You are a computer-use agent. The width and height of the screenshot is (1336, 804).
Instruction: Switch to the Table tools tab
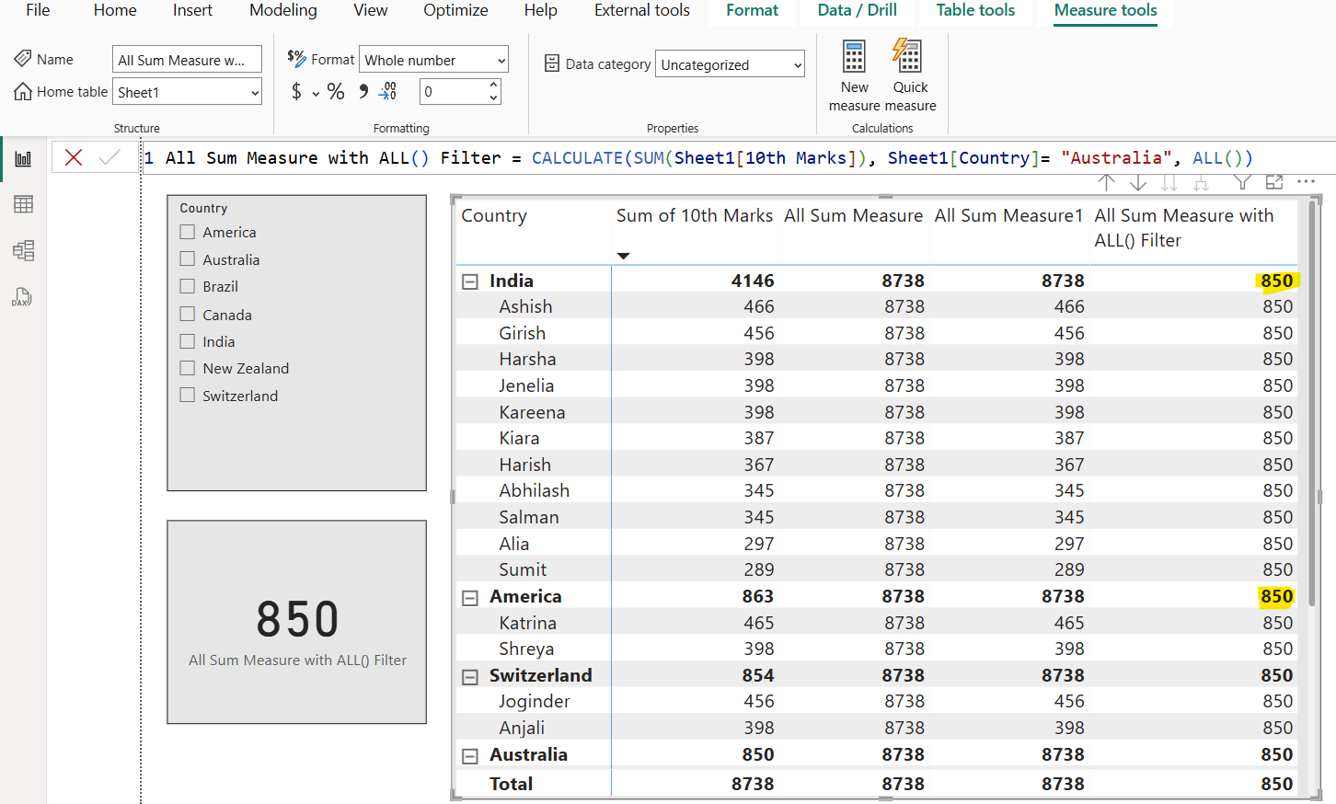point(975,10)
